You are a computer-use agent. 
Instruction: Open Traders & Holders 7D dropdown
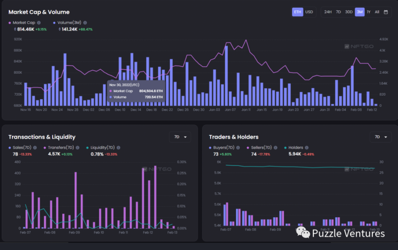click(380, 137)
